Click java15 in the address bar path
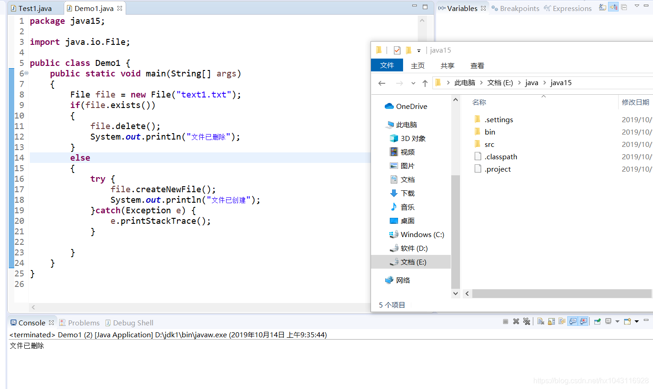 [561, 83]
